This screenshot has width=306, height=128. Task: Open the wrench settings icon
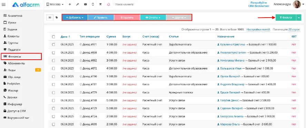point(78,4)
